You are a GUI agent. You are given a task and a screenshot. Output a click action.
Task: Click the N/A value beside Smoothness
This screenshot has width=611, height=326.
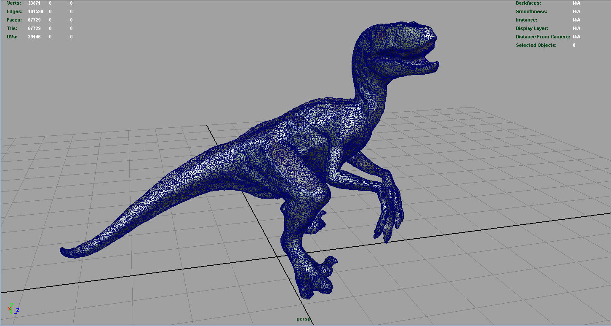pos(576,11)
